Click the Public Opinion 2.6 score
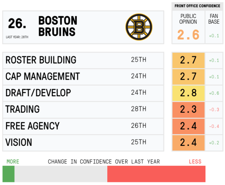Screen dimensions: 225x185 (188, 35)
